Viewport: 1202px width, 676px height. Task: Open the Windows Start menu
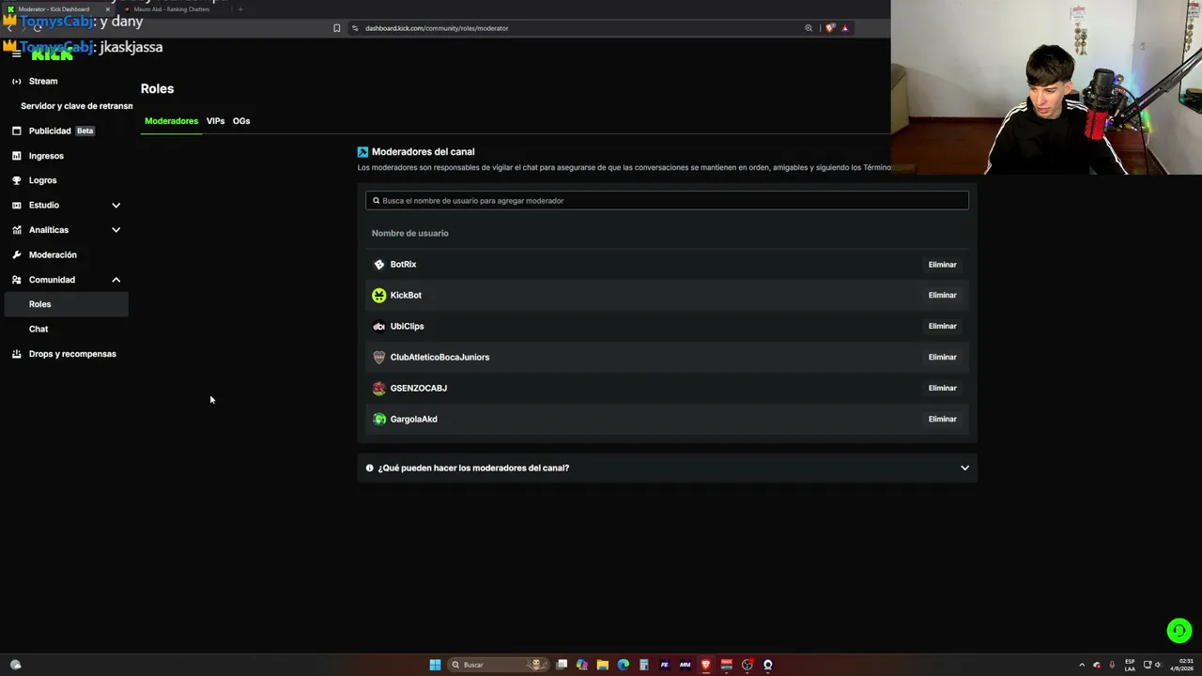[x=435, y=665]
